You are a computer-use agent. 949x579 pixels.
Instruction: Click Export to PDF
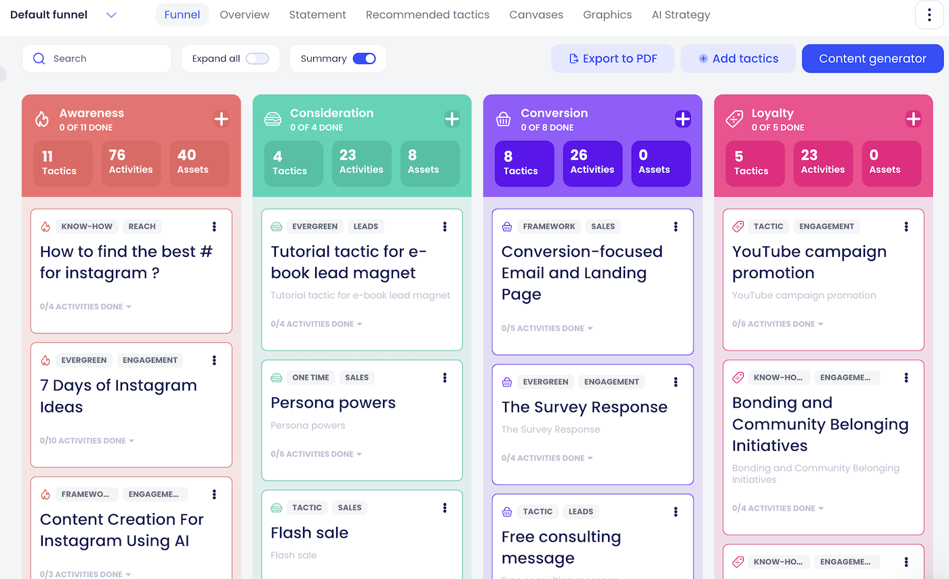pos(612,58)
